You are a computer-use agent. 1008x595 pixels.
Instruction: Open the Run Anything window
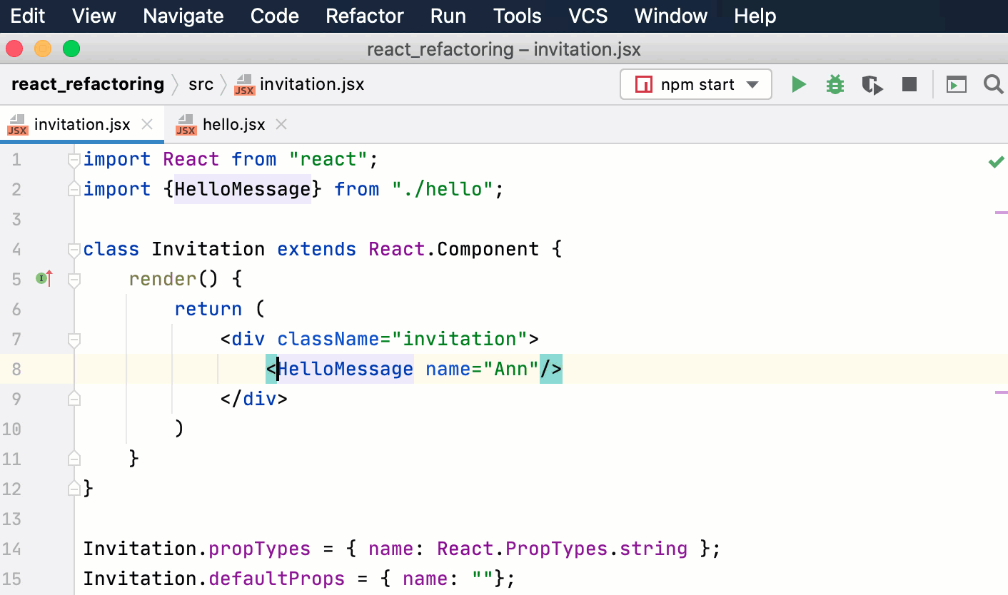pyautogui.click(x=957, y=83)
